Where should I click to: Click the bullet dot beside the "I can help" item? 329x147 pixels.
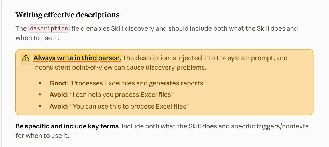(x=40, y=95)
